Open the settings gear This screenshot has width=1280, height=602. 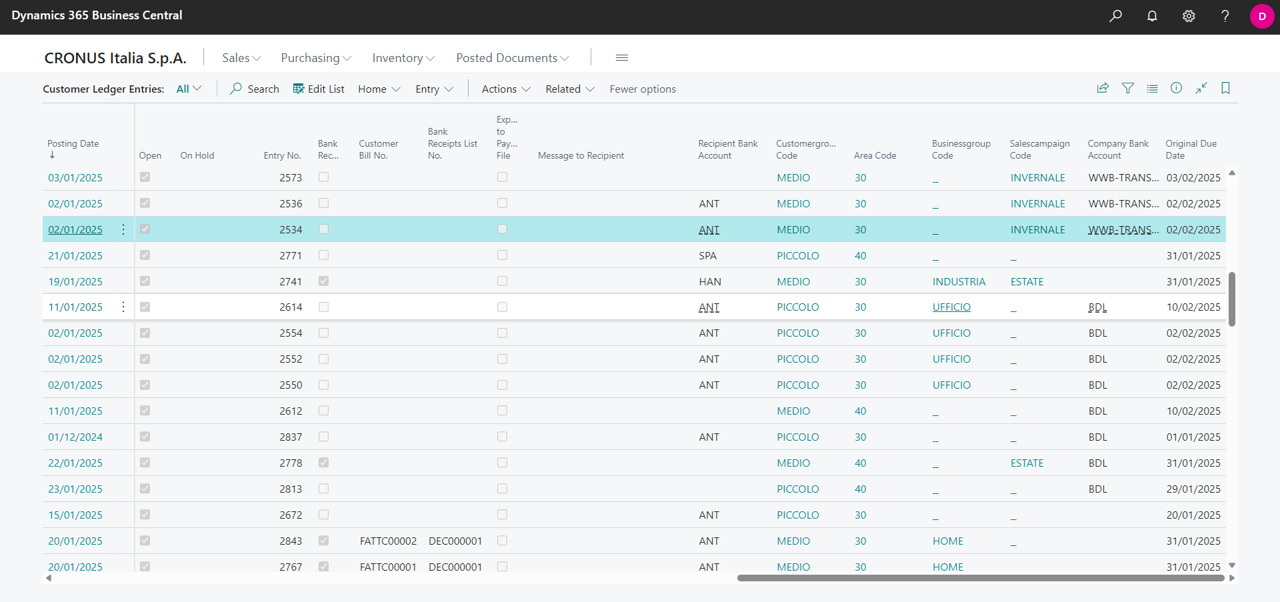(x=1189, y=16)
